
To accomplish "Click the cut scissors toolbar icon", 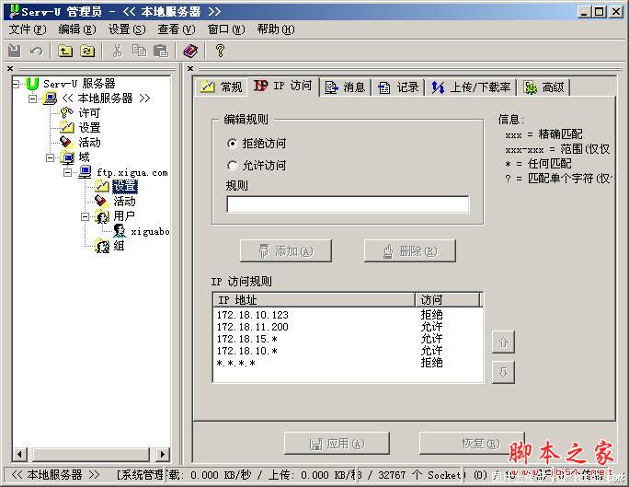I will click(117, 51).
